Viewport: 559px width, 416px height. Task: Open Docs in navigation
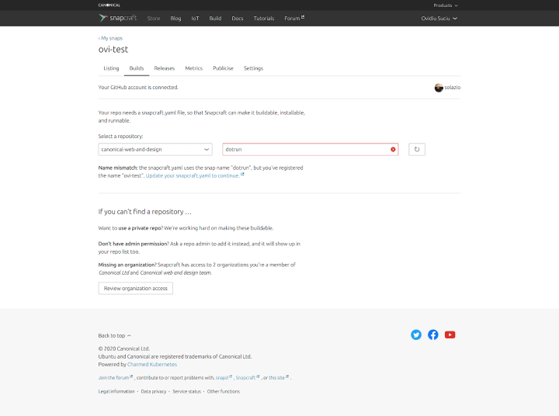pyautogui.click(x=238, y=19)
